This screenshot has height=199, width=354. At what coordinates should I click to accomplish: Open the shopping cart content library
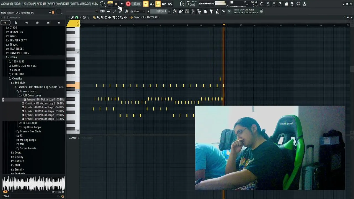[230, 11]
